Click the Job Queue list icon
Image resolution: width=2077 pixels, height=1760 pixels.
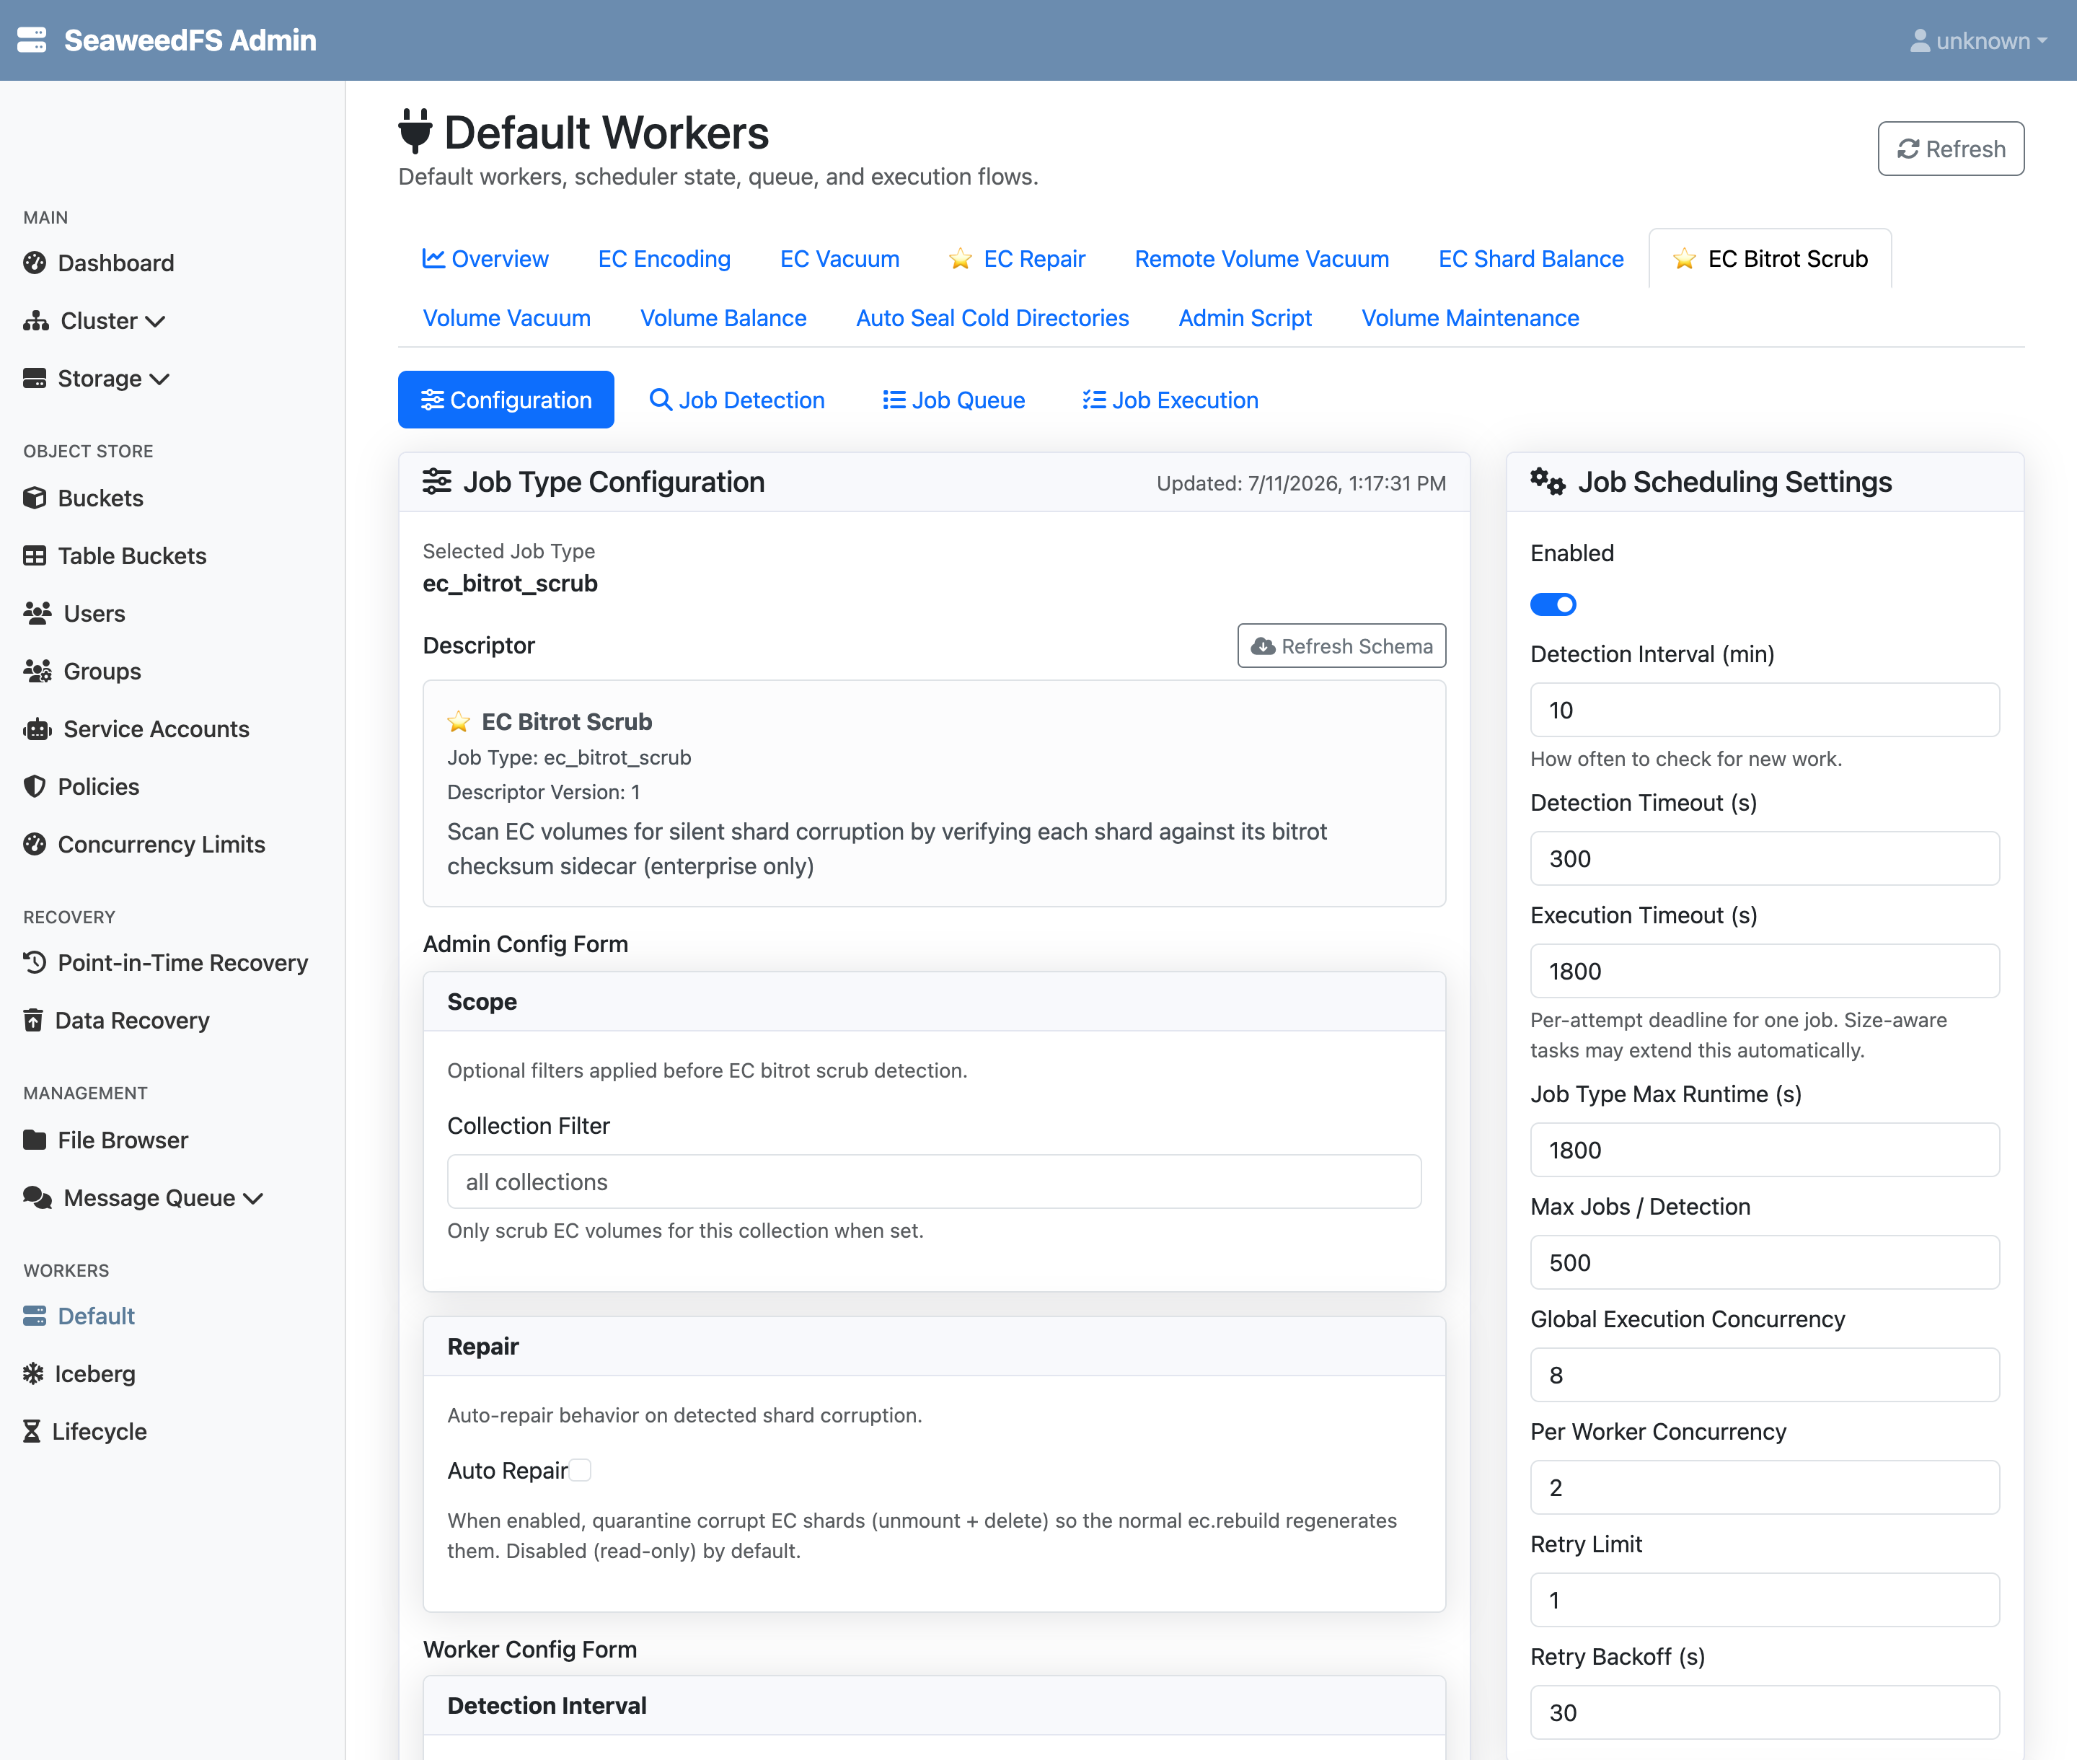(894, 400)
